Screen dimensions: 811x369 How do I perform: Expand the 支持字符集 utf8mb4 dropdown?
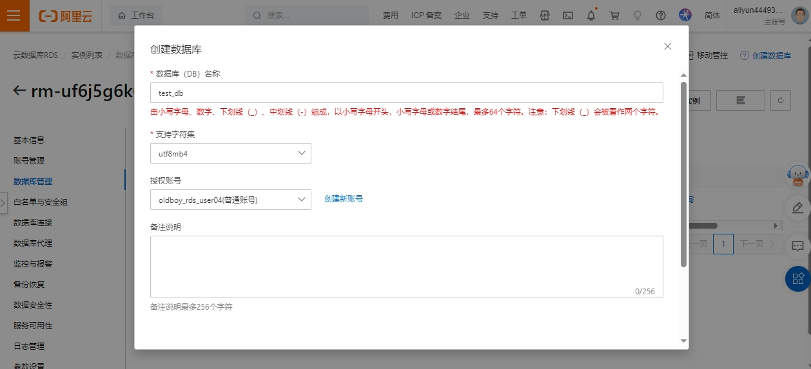coord(230,153)
